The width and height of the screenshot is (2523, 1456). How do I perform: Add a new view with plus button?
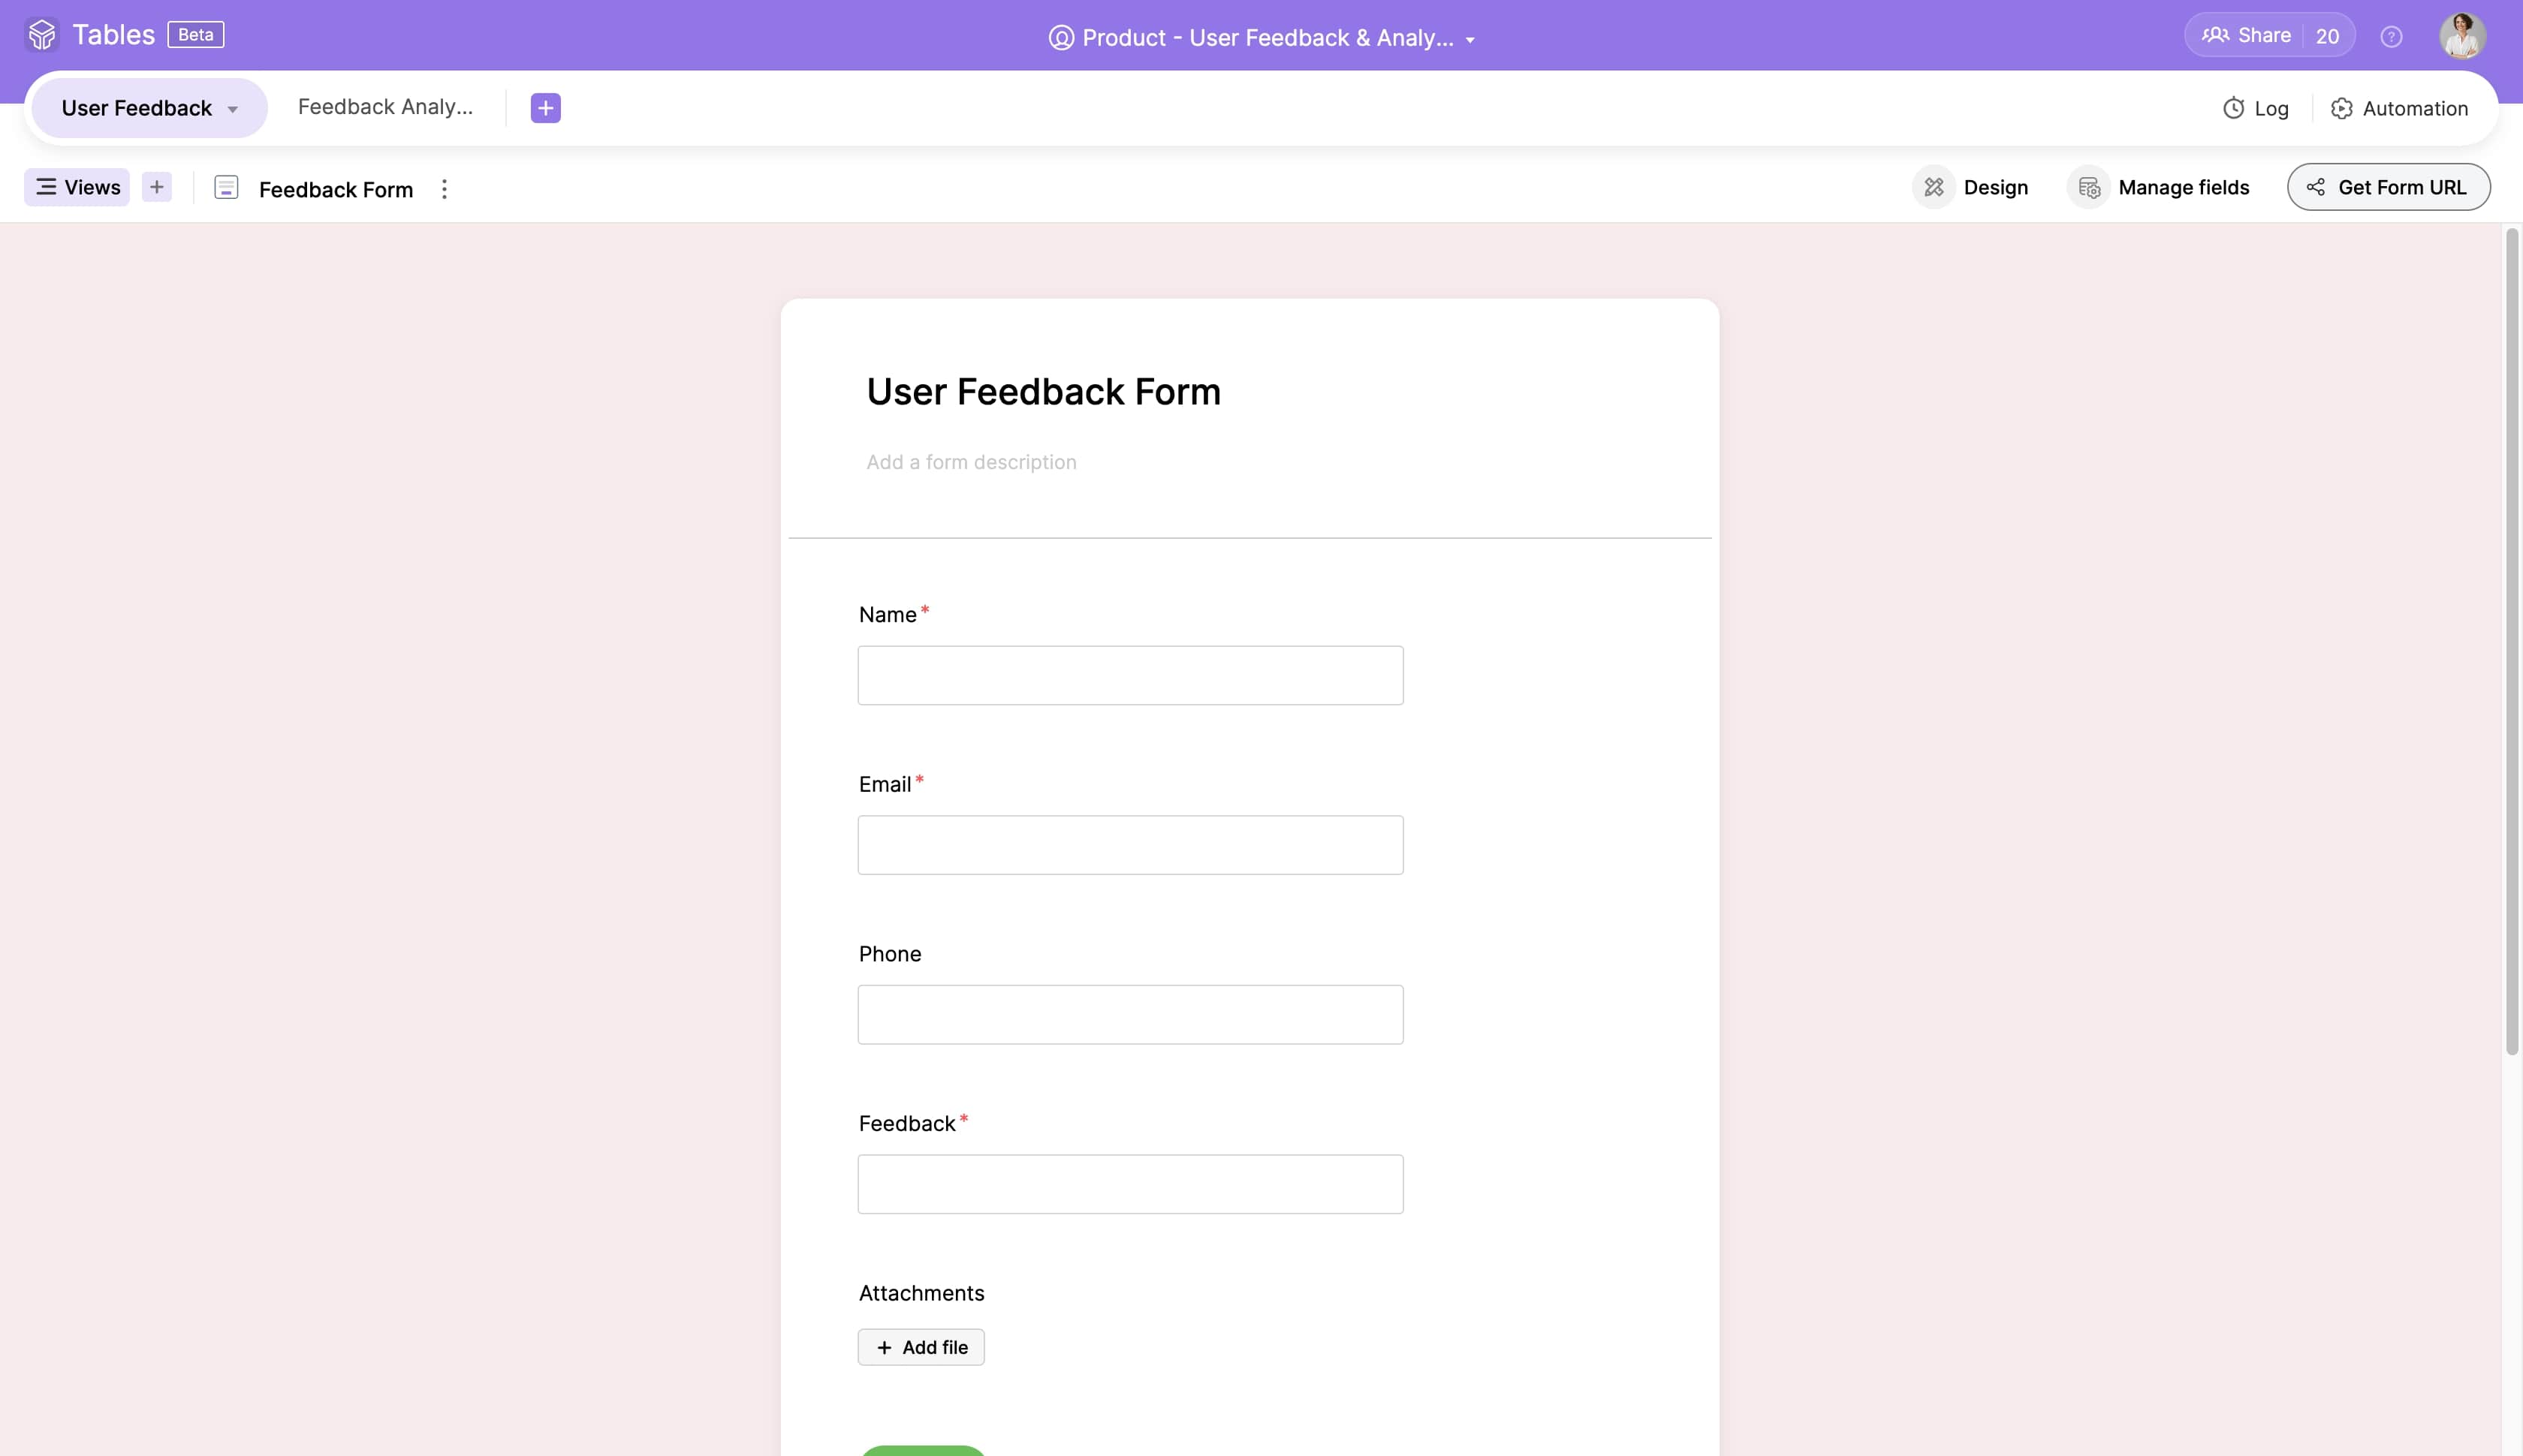[157, 187]
